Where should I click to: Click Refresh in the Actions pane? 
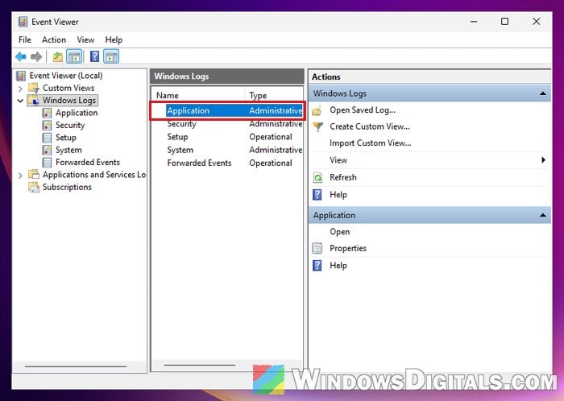342,177
